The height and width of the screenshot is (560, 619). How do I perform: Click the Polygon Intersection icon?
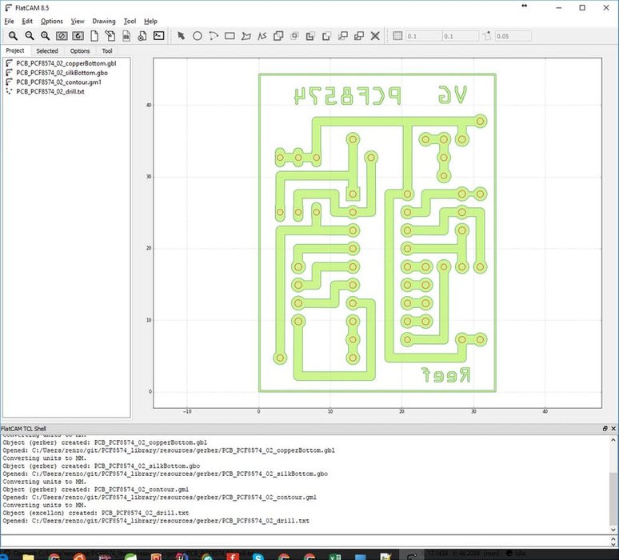(294, 36)
